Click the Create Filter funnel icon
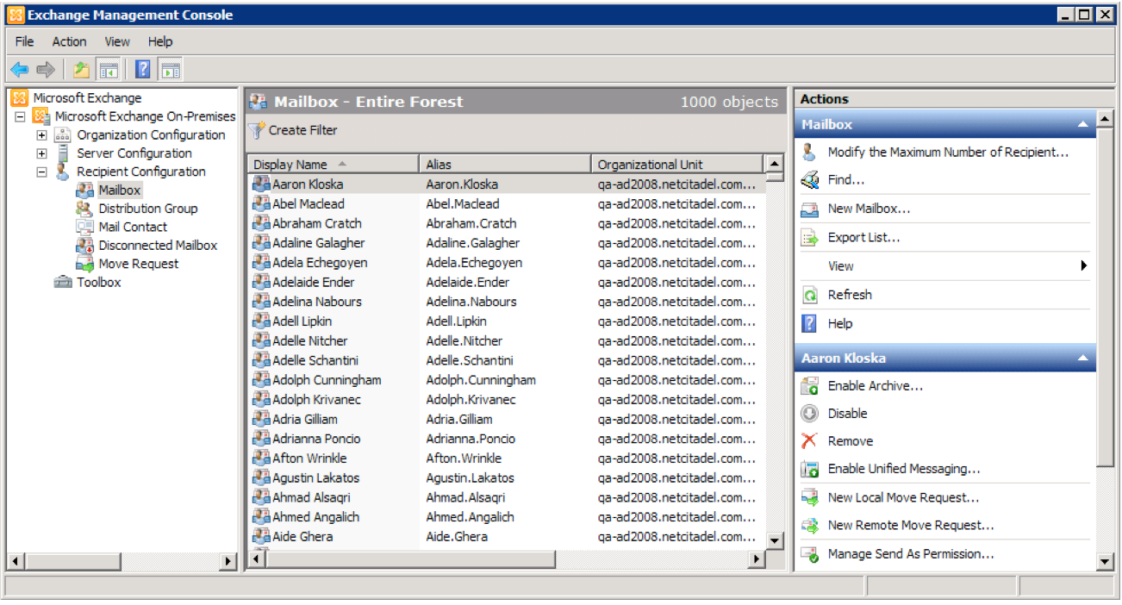Image resolution: width=1122 pixels, height=605 pixels. click(x=257, y=130)
